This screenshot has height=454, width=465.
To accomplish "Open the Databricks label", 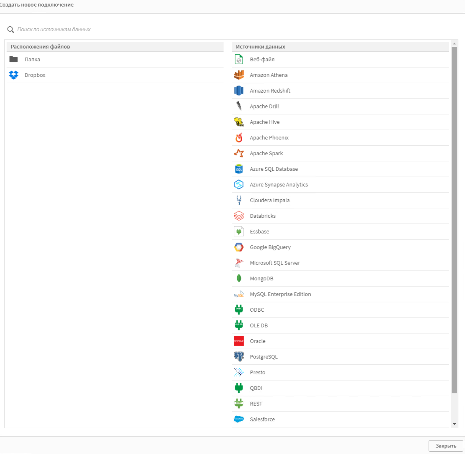I will click(x=263, y=216).
